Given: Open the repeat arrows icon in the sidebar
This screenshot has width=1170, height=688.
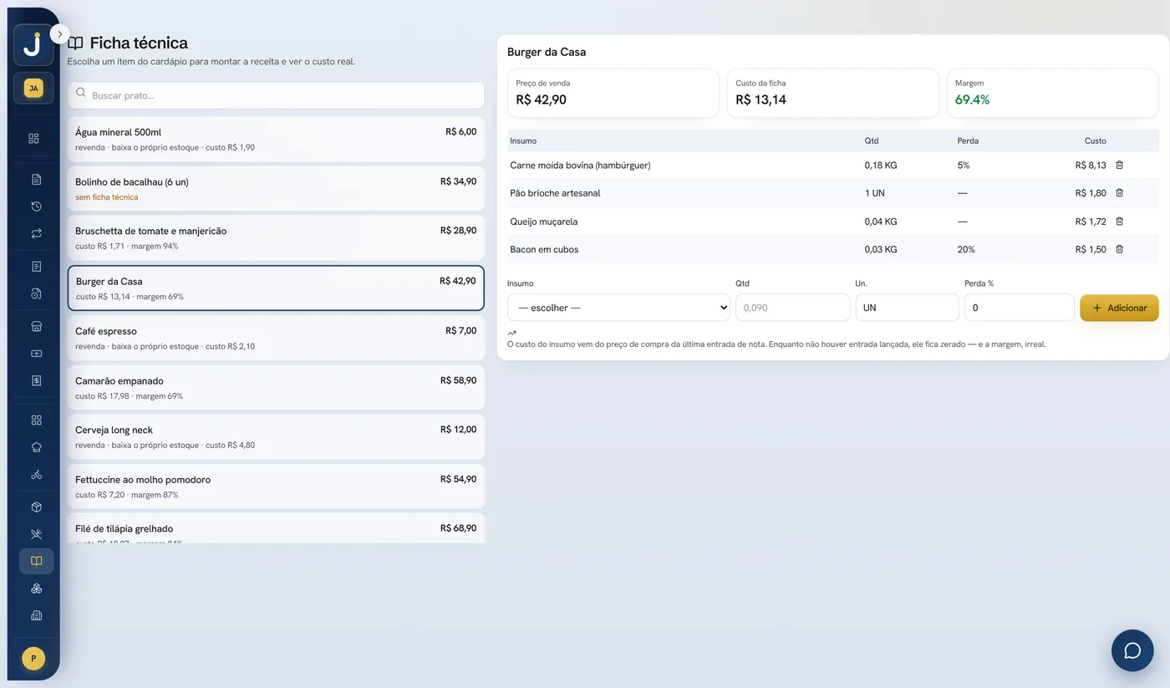Looking at the screenshot, I should [36, 234].
